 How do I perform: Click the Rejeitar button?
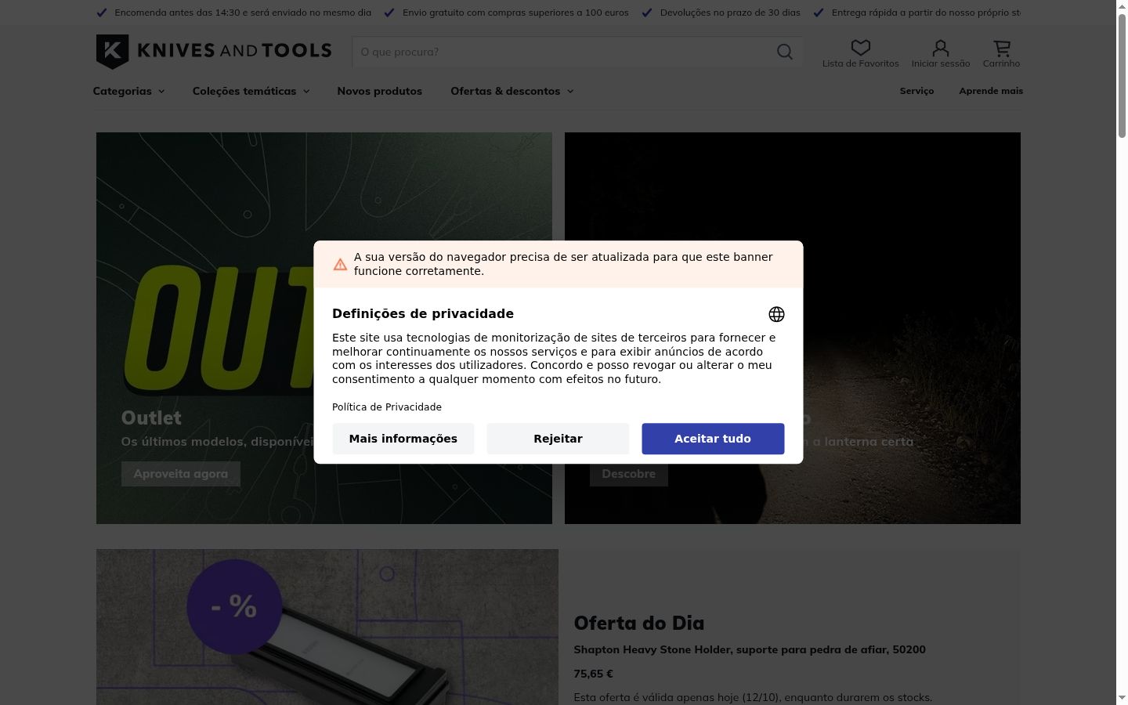pyautogui.click(x=558, y=439)
